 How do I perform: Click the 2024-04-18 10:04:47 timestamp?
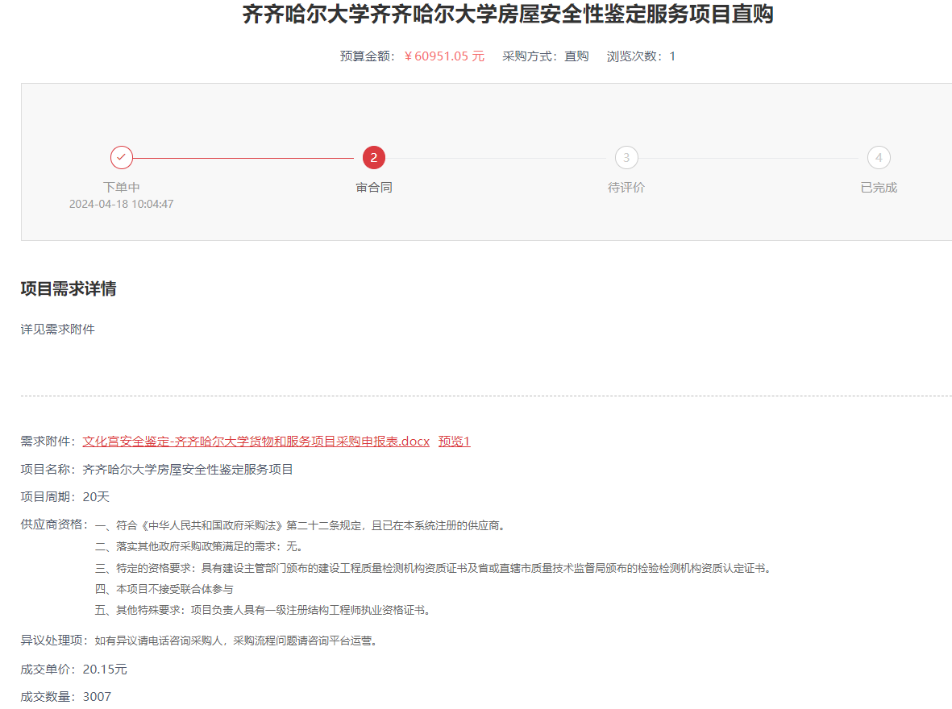click(x=122, y=205)
